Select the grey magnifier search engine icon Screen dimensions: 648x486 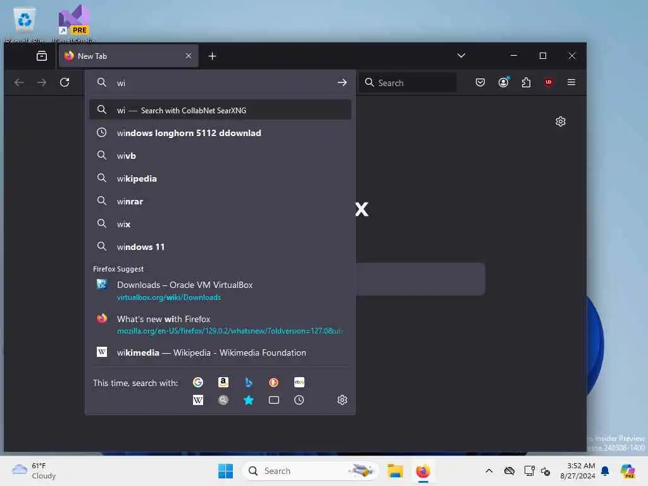tap(223, 400)
